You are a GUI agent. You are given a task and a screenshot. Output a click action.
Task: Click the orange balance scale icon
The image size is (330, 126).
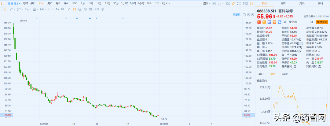pyautogui.click(x=274, y=22)
